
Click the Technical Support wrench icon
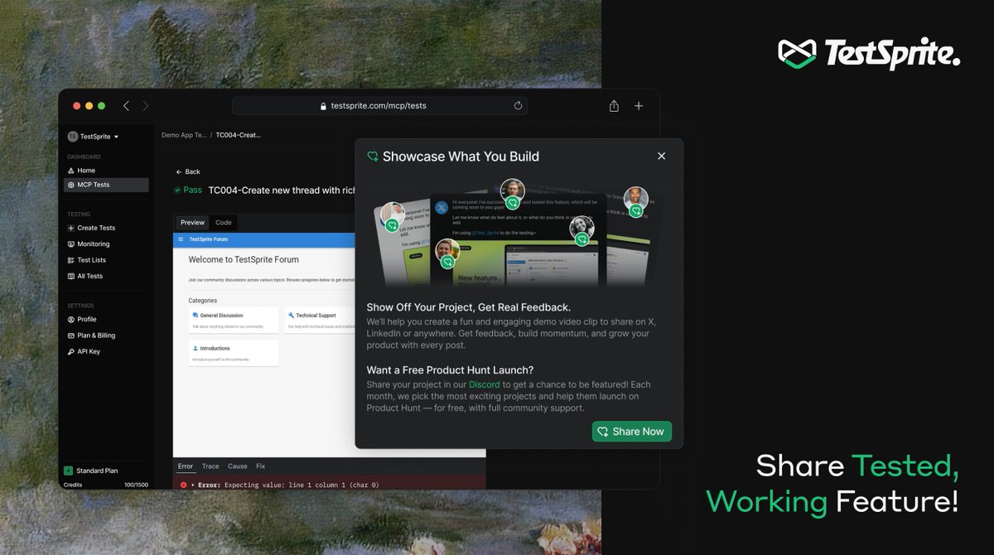[x=292, y=316]
